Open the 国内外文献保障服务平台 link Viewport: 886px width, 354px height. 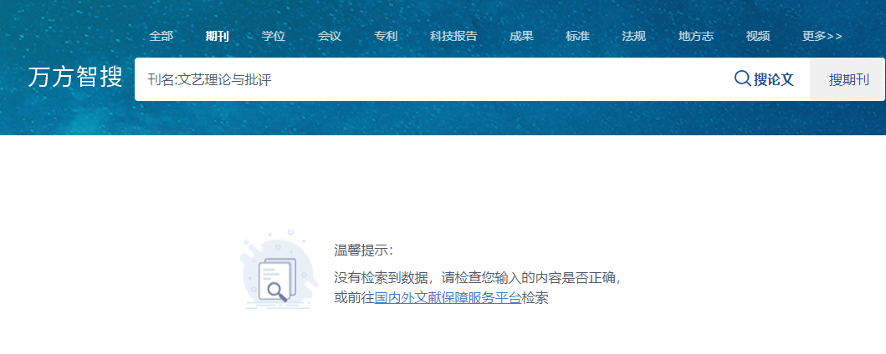(x=448, y=298)
